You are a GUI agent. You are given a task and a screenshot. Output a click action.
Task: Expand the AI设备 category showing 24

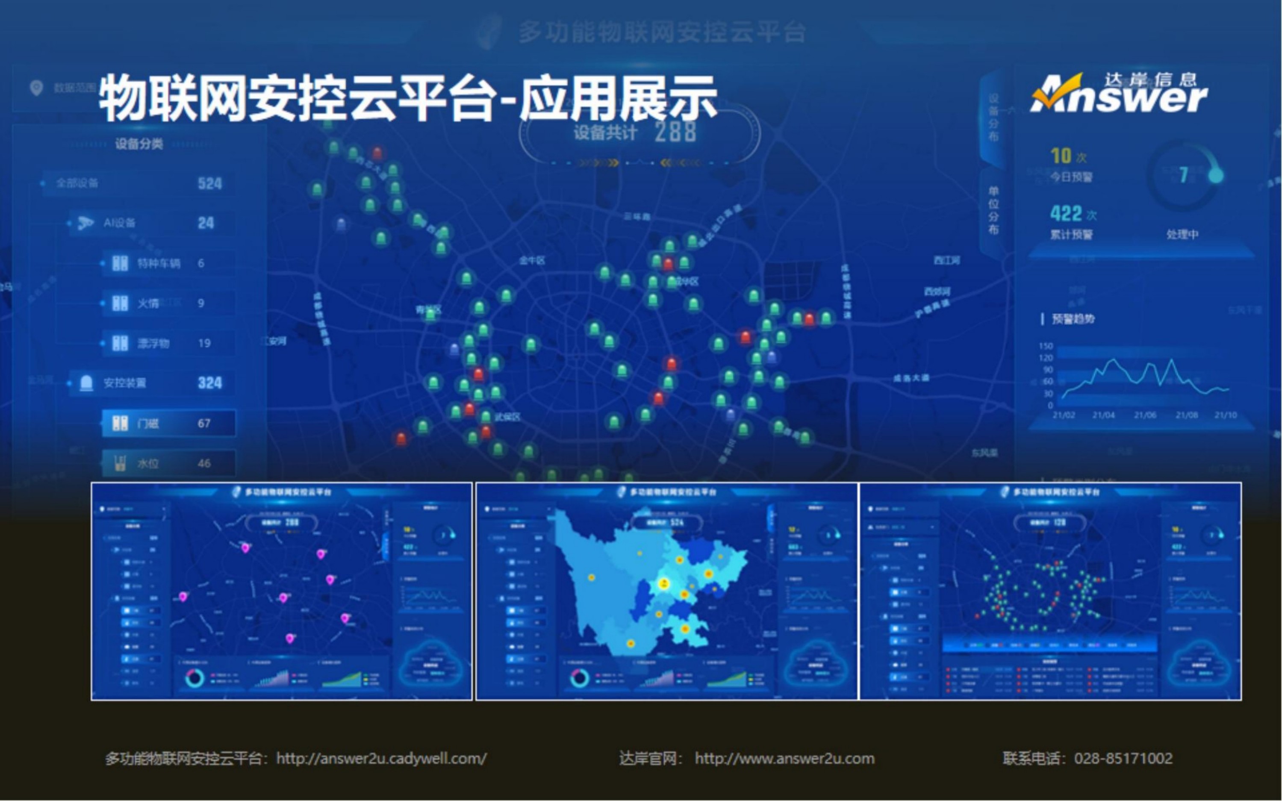[x=151, y=223]
